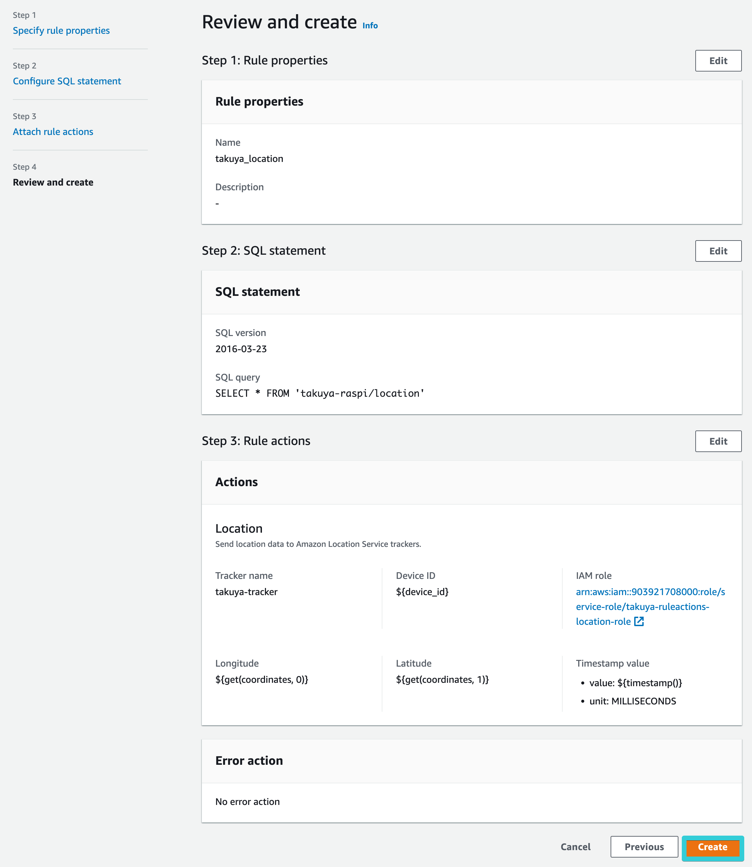Select the rule name takuya_location
752x867 pixels.
tap(249, 159)
